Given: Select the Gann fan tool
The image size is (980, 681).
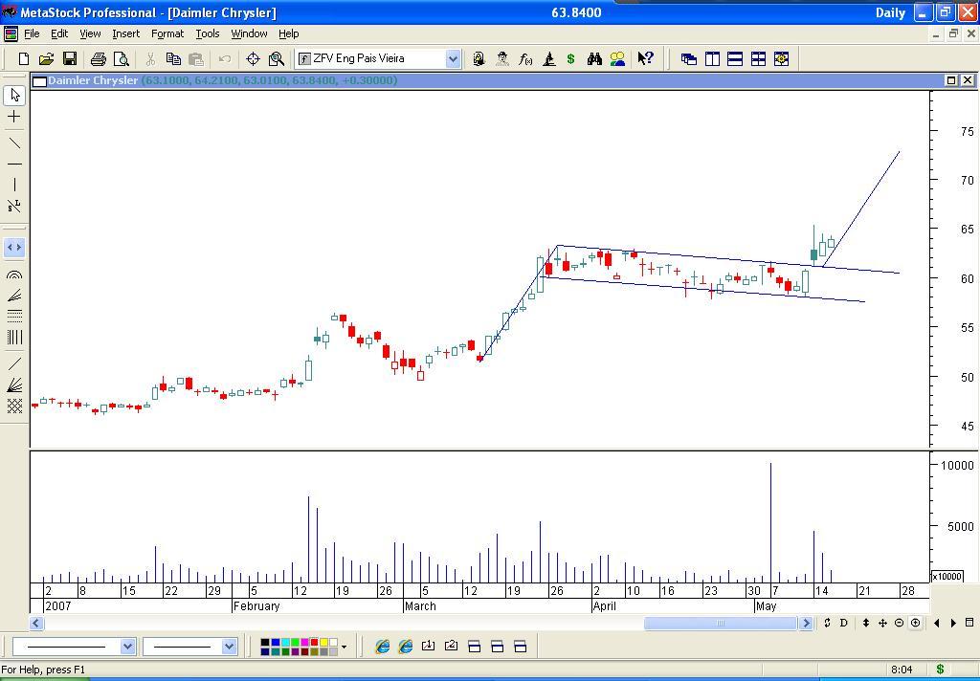Looking at the screenshot, I should coord(14,384).
